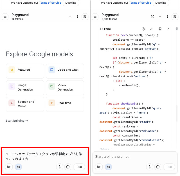Toggle the tools grid button in right prompt box
Screen dimensions: 180x176
coord(108,167)
